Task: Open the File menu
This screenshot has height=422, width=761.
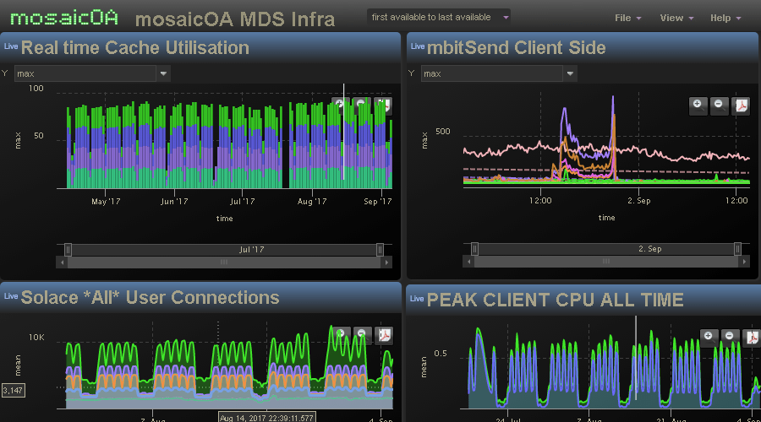Action: pos(627,18)
